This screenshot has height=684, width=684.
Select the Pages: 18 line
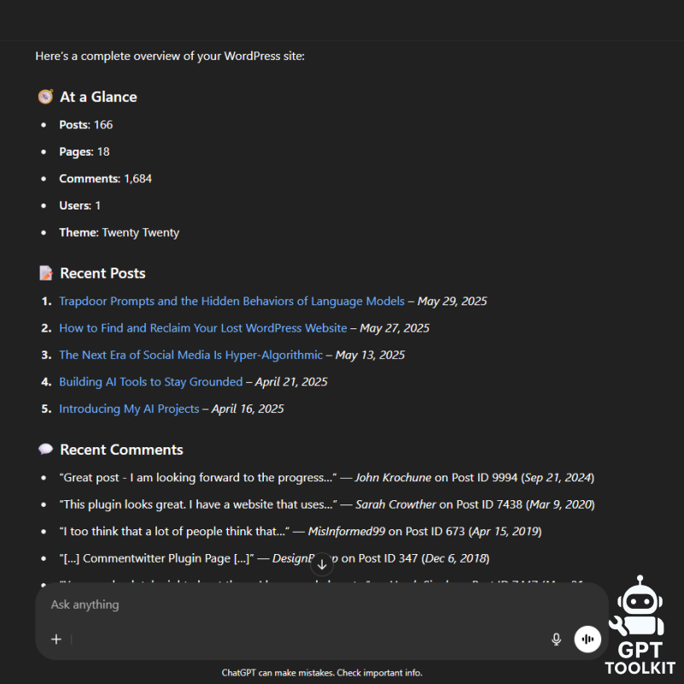point(85,152)
